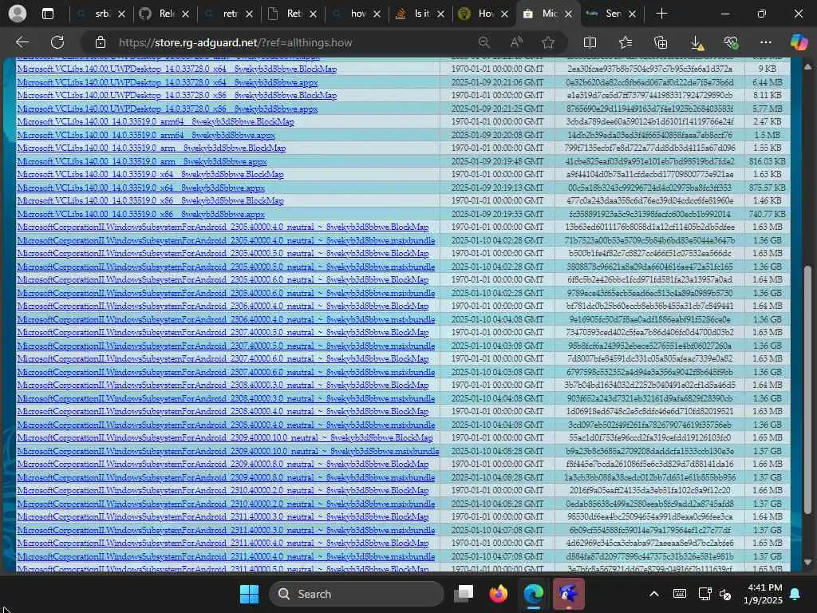Open Browser essentials heart icon

pyautogui.click(x=731, y=43)
